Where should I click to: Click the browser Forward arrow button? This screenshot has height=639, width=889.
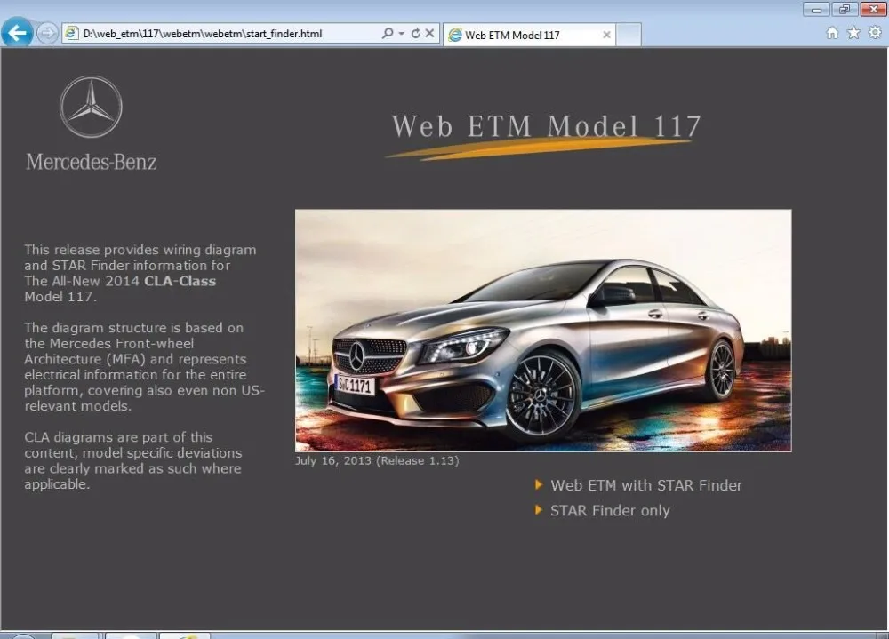pos(47,33)
